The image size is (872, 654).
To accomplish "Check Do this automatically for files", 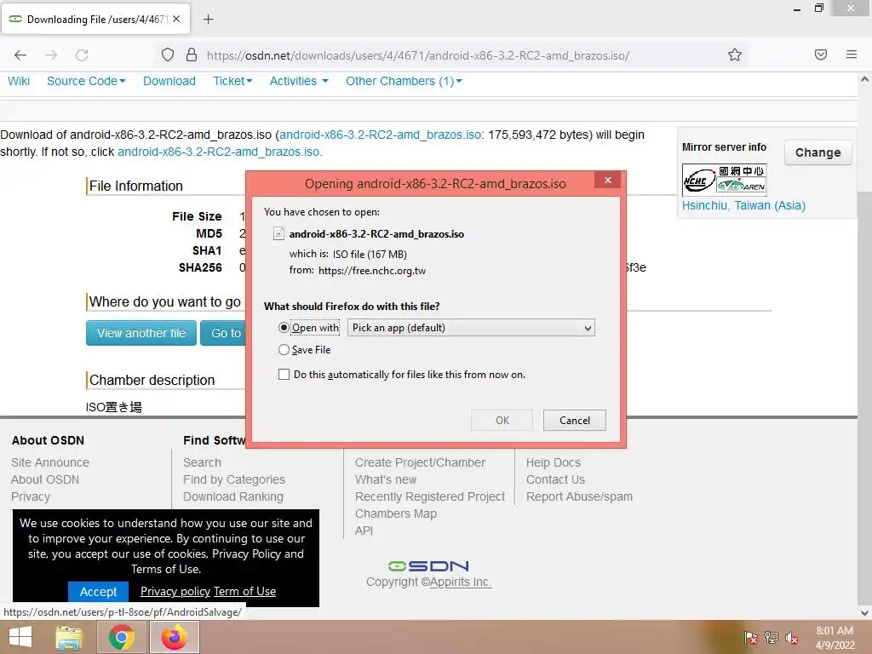I will coord(284,375).
